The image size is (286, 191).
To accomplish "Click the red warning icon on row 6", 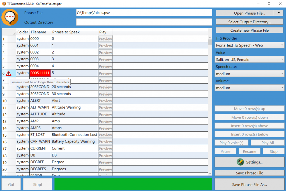I will pyautogui.click(x=9, y=73).
